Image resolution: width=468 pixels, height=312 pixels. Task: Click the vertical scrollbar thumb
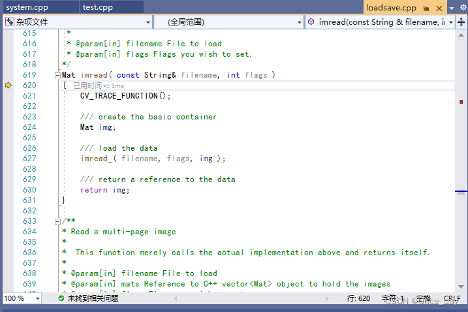461,193
